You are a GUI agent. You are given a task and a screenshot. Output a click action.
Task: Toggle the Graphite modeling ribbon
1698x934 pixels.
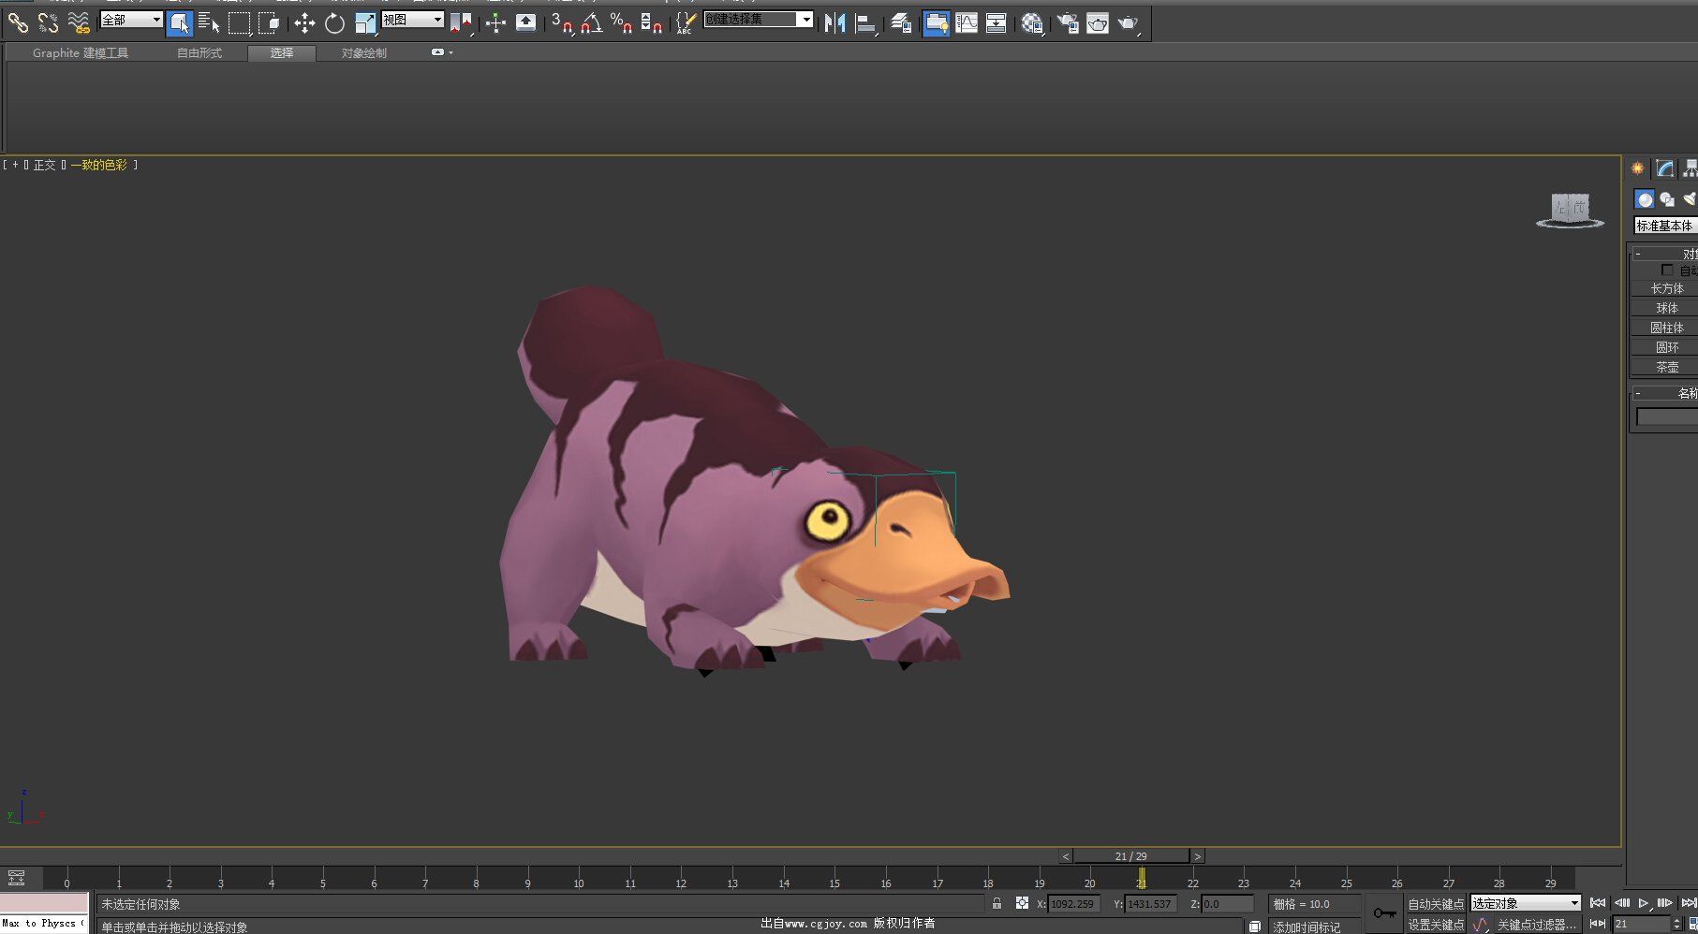pos(936,23)
